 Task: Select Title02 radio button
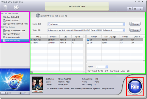click(x=31, y=43)
